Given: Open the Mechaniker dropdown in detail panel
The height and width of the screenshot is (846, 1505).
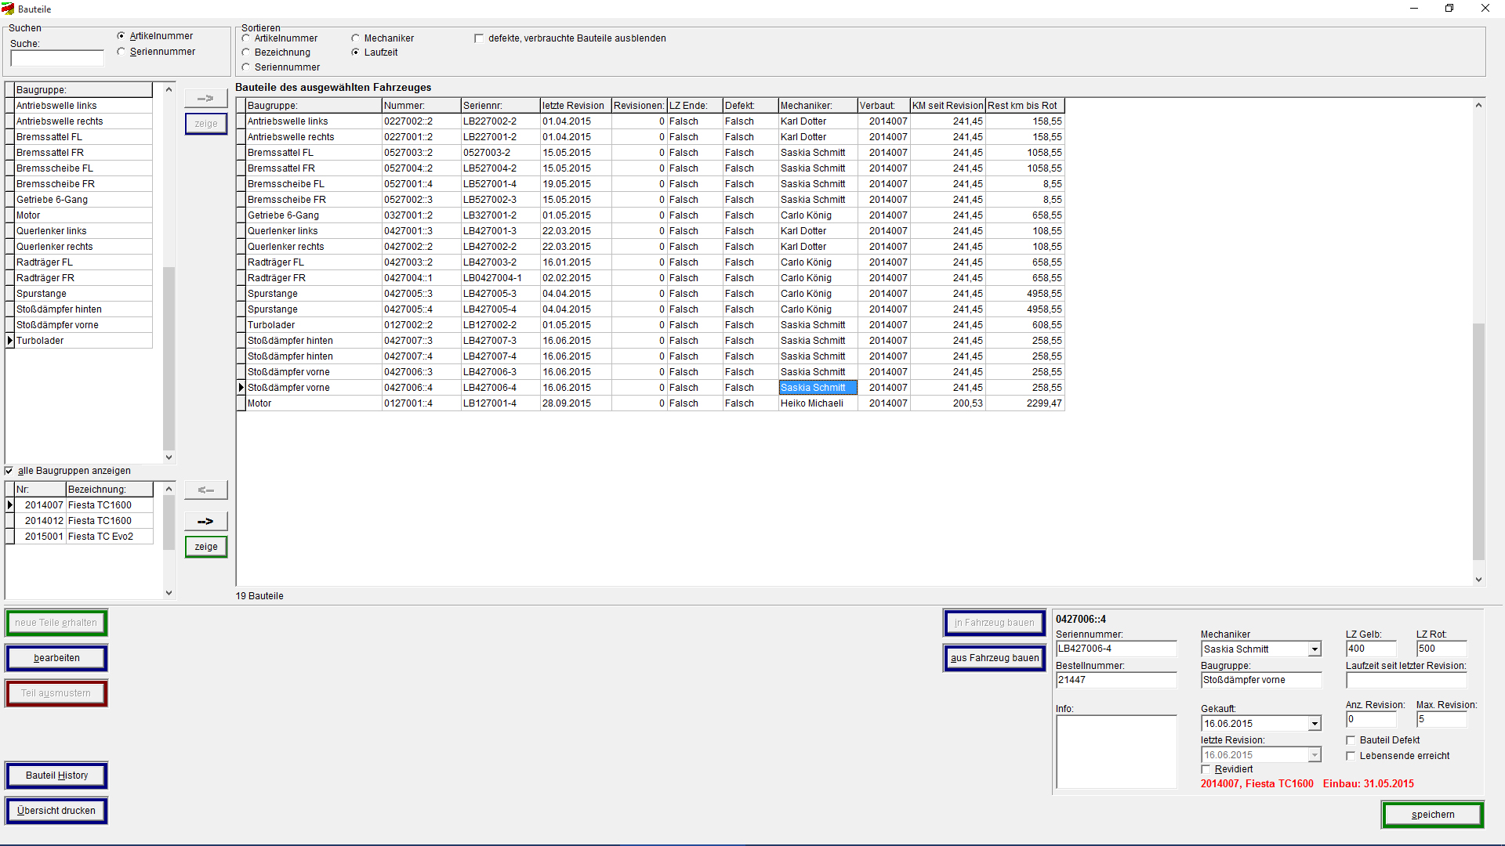Looking at the screenshot, I should click(1315, 649).
